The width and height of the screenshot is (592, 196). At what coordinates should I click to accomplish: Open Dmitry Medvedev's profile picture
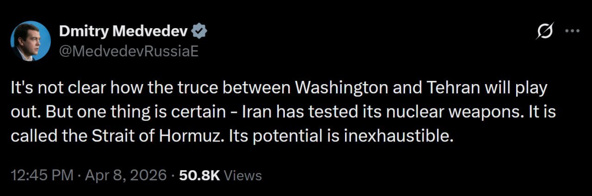31,41
